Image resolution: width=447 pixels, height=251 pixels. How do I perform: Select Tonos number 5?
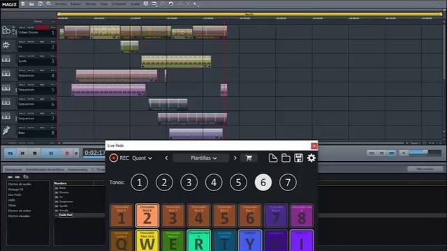(238, 183)
